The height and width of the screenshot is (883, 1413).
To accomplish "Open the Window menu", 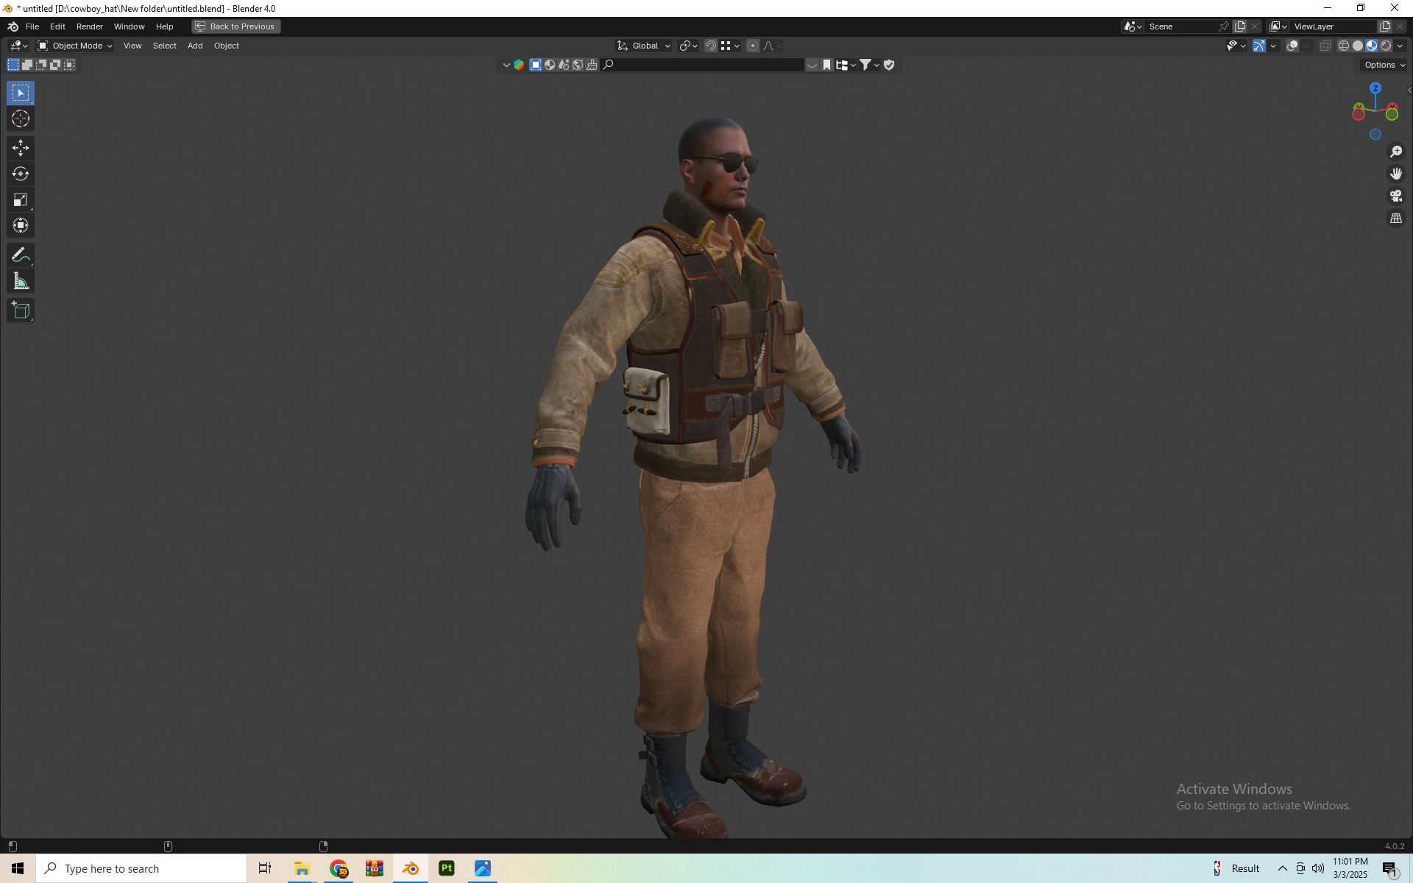I will point(129,26).
